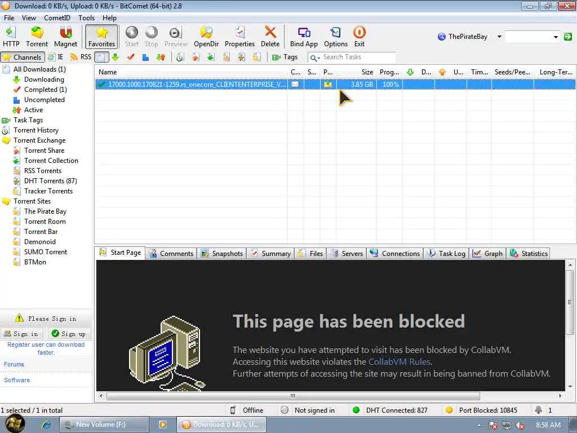Click the Exit power icon
The width and height of the screenshot is (577, 433).
(359, 37)
